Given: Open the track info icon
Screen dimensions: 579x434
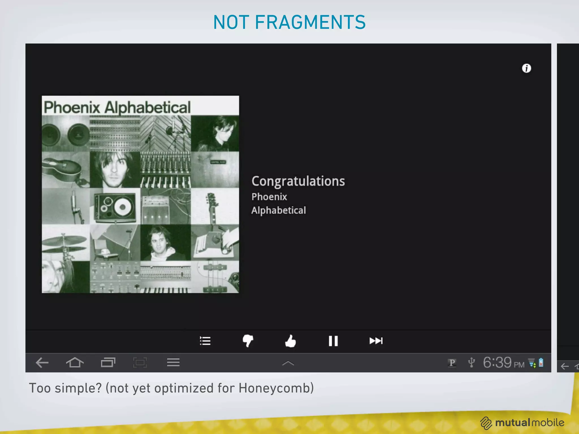Looking at the screenshot, I should [x=526, y=68].
